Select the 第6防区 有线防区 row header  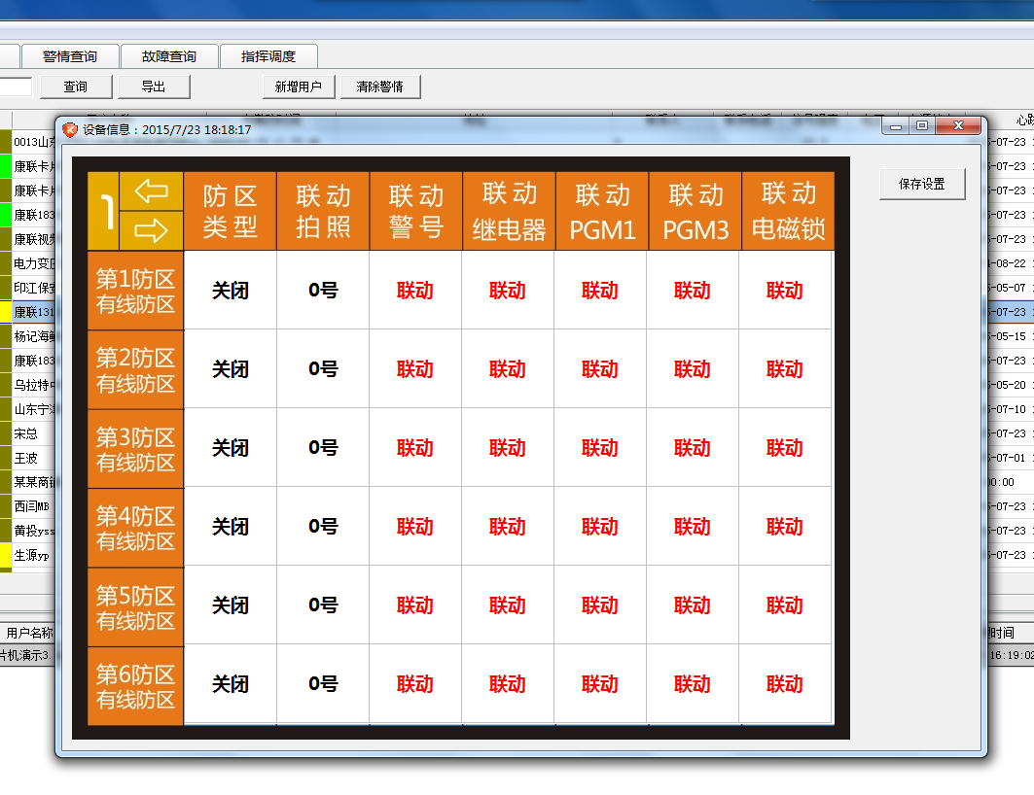coord(135,686)
